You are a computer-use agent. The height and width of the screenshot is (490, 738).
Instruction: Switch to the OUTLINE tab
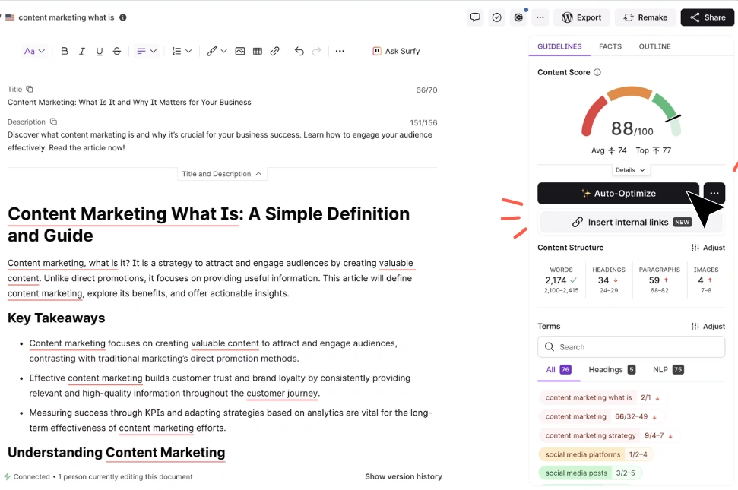pos(654,46)
